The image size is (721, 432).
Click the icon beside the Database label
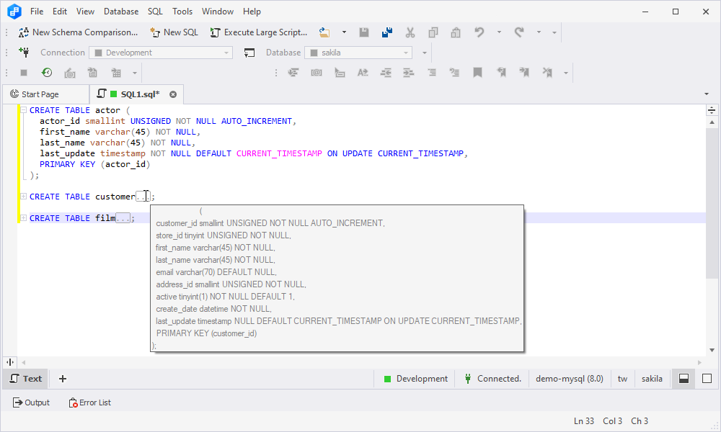[x=249, y=53]
